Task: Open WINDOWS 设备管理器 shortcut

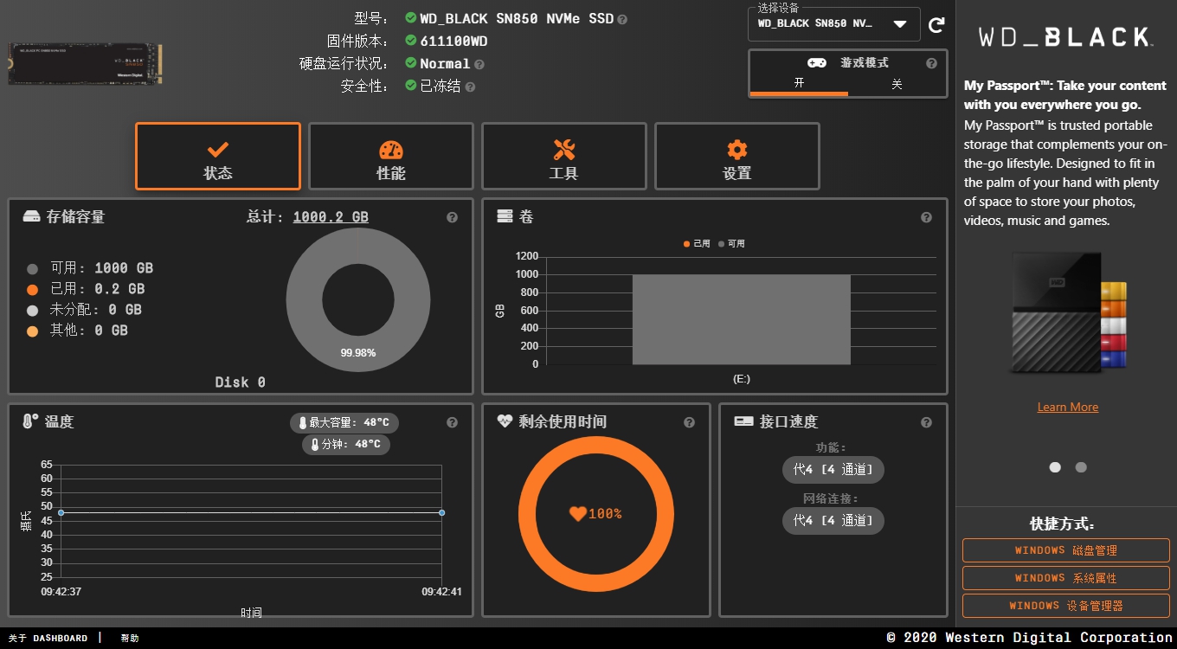Action: point(1066,606)
